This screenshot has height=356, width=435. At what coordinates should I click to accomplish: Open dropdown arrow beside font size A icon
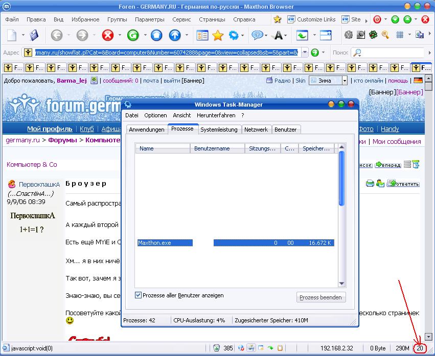click(x=286, y=35)
